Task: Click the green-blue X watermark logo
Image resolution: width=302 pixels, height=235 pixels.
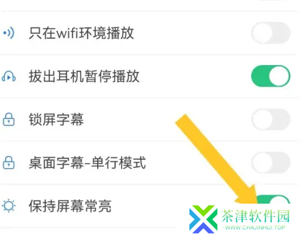Action: 203,219
